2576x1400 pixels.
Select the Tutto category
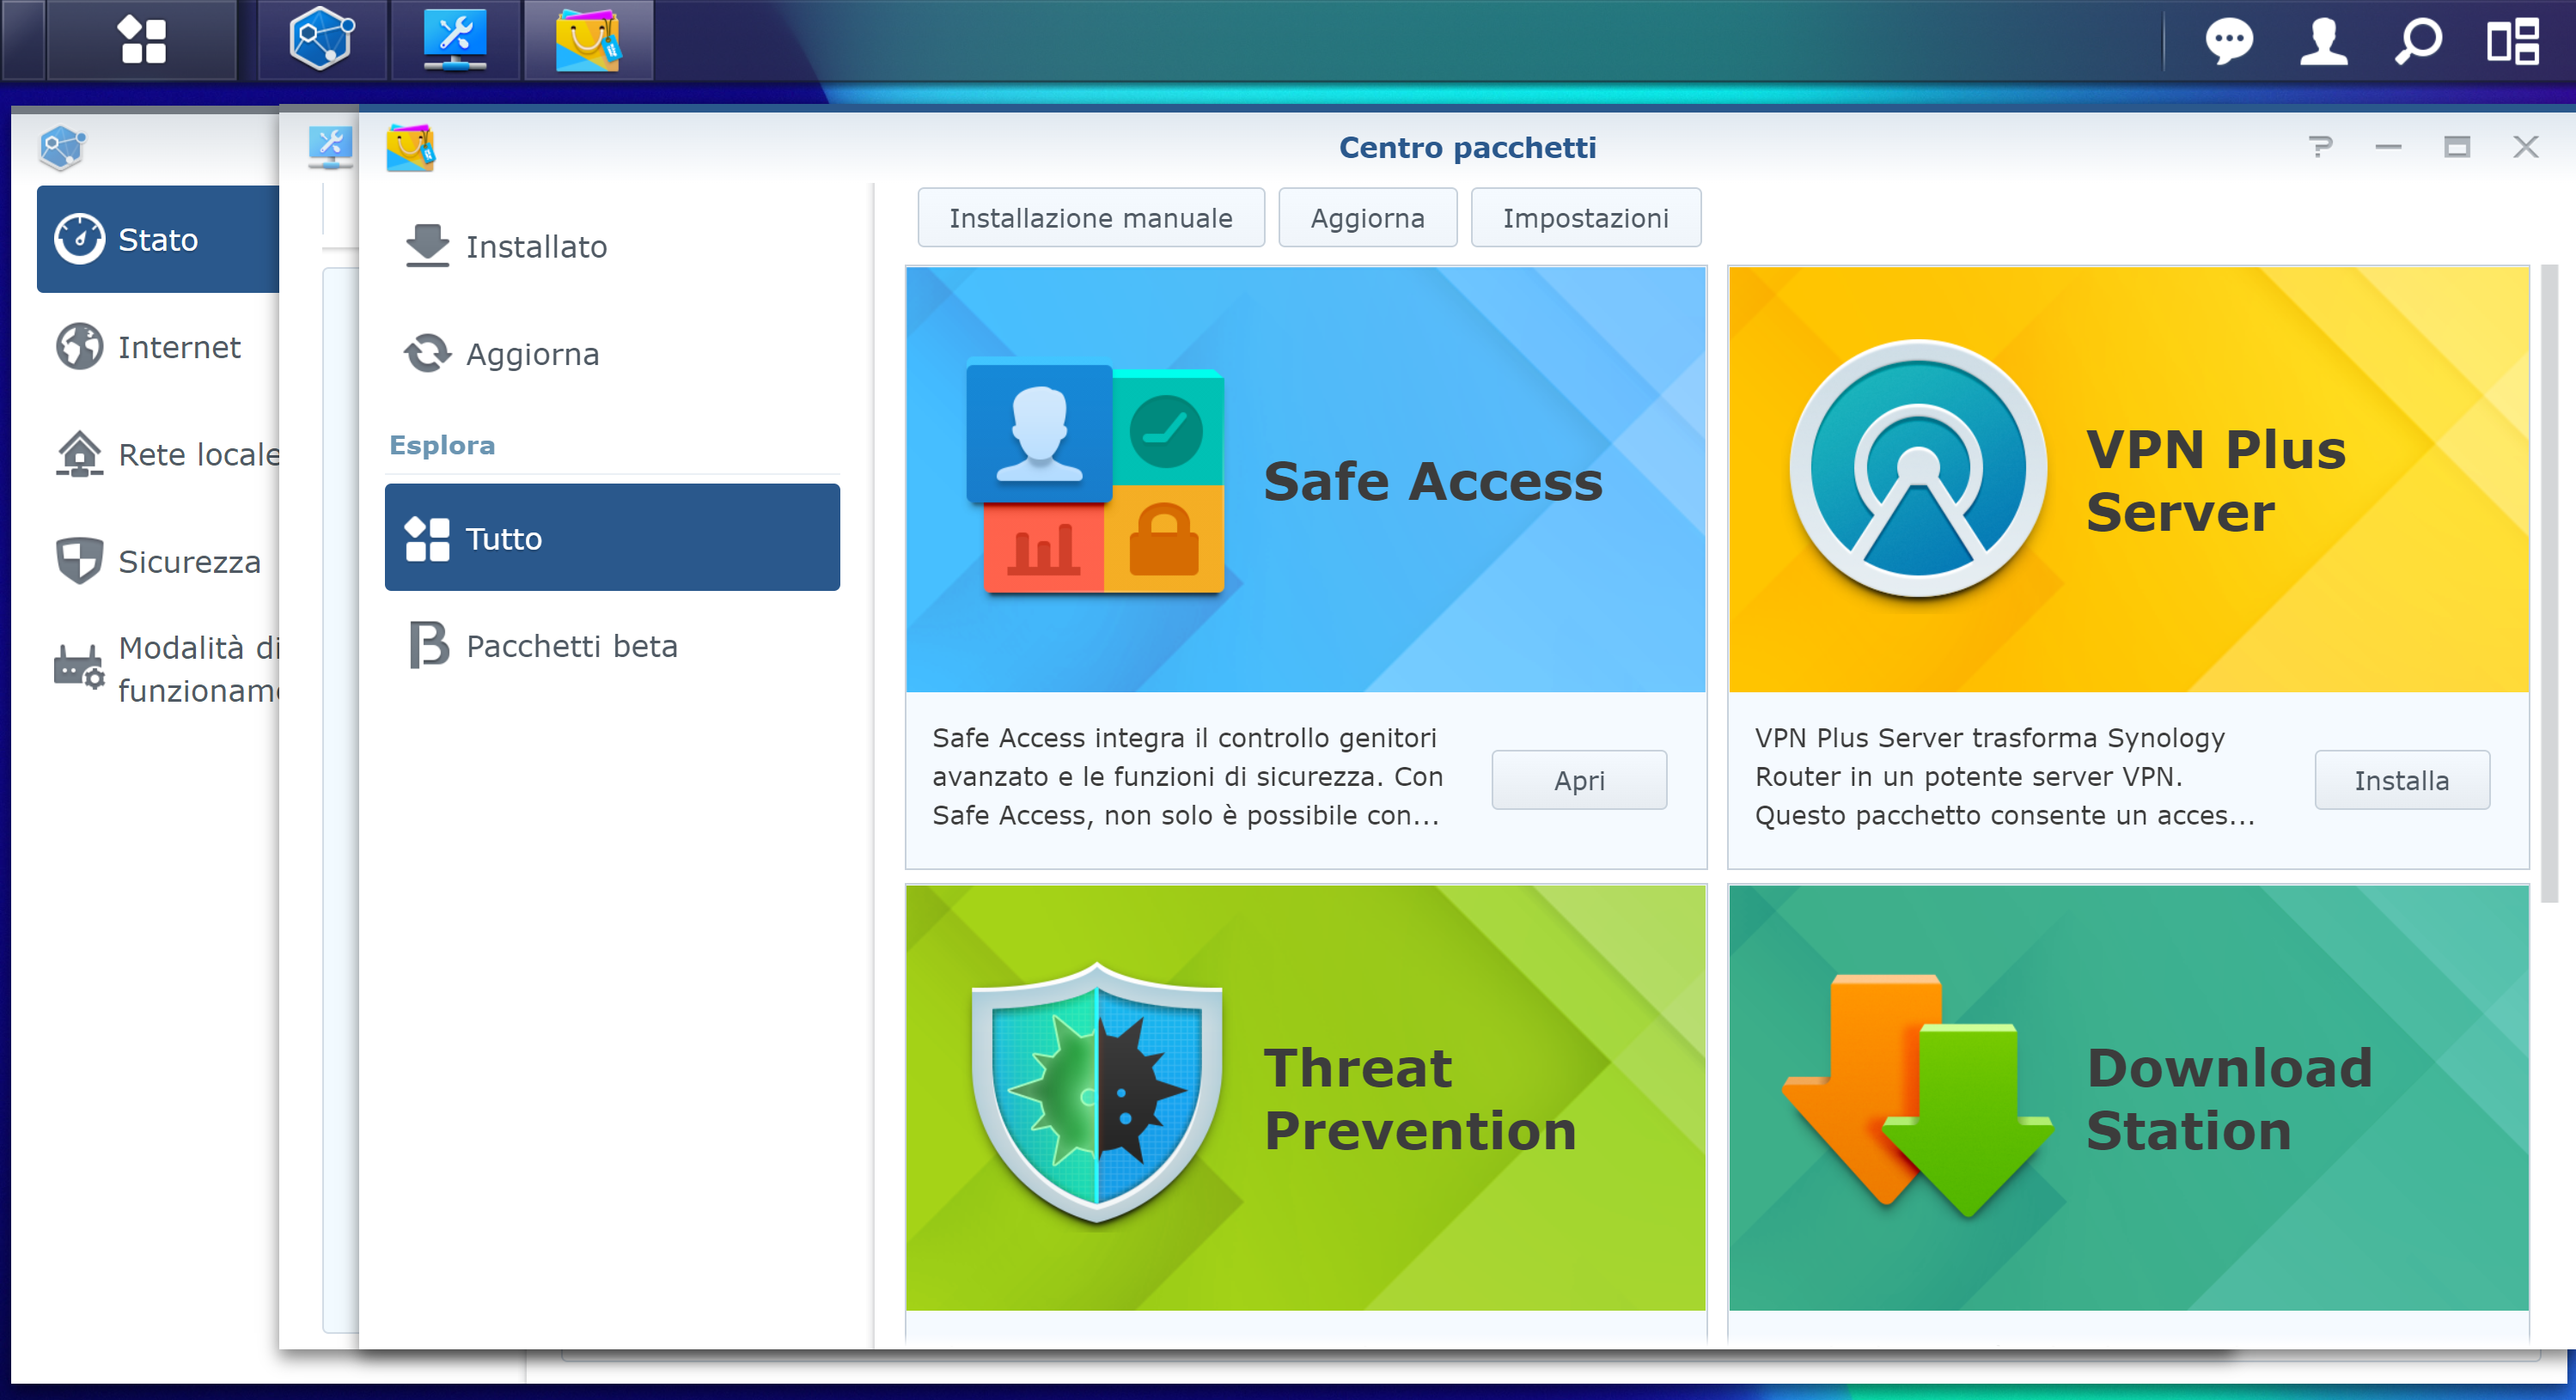click(x=612, y=538)
